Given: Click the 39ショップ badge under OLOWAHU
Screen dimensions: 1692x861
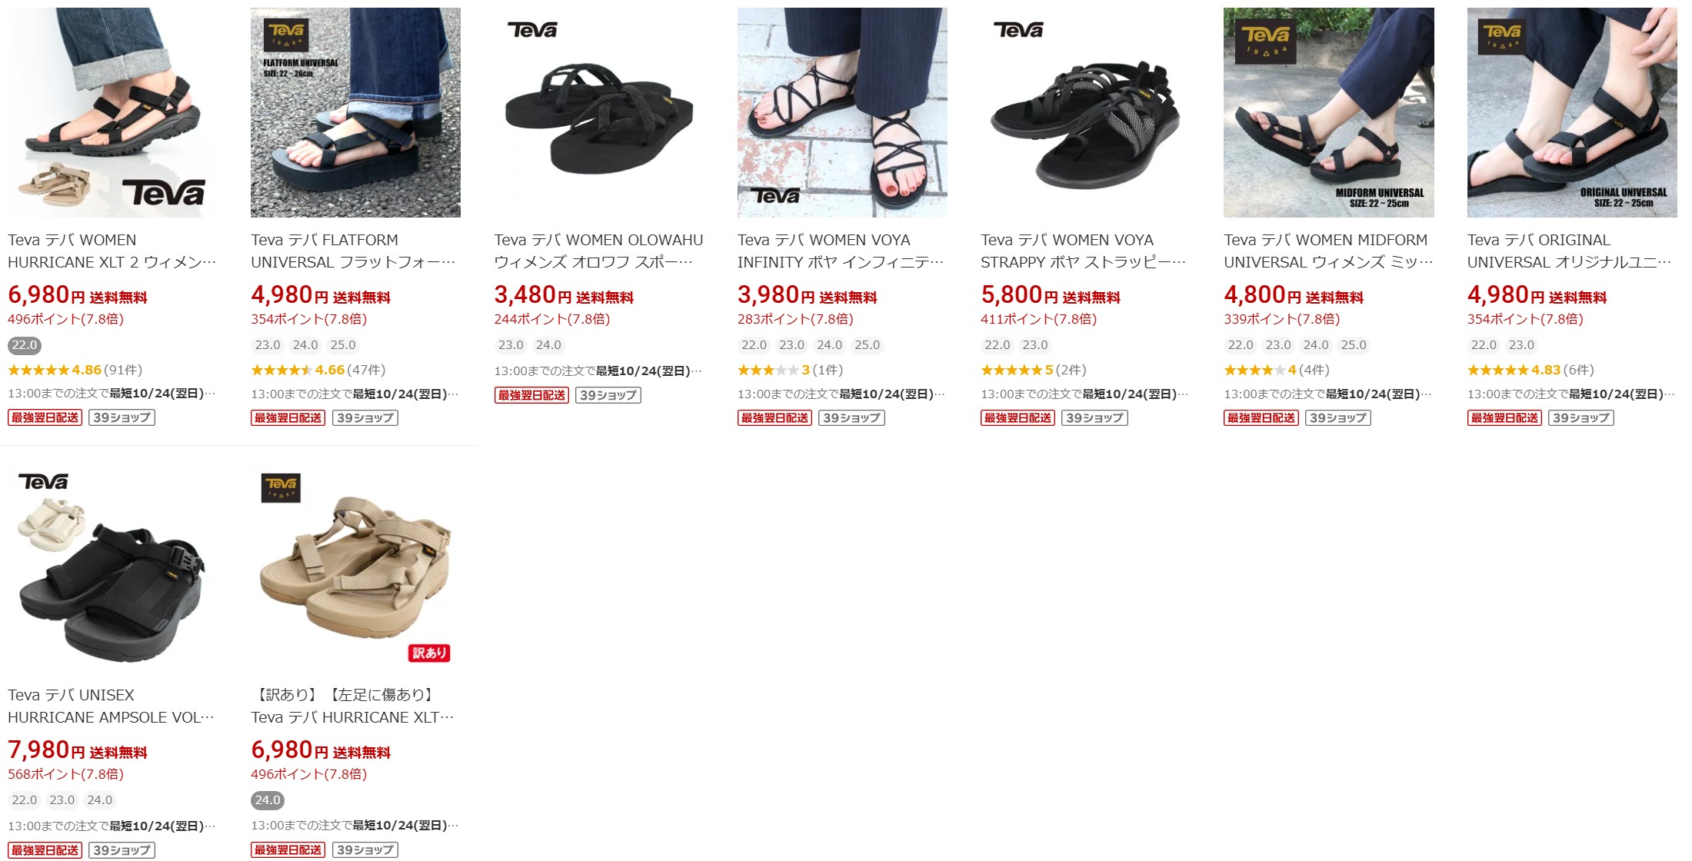Looking at the screenshot, I should [x=608, y=395].
